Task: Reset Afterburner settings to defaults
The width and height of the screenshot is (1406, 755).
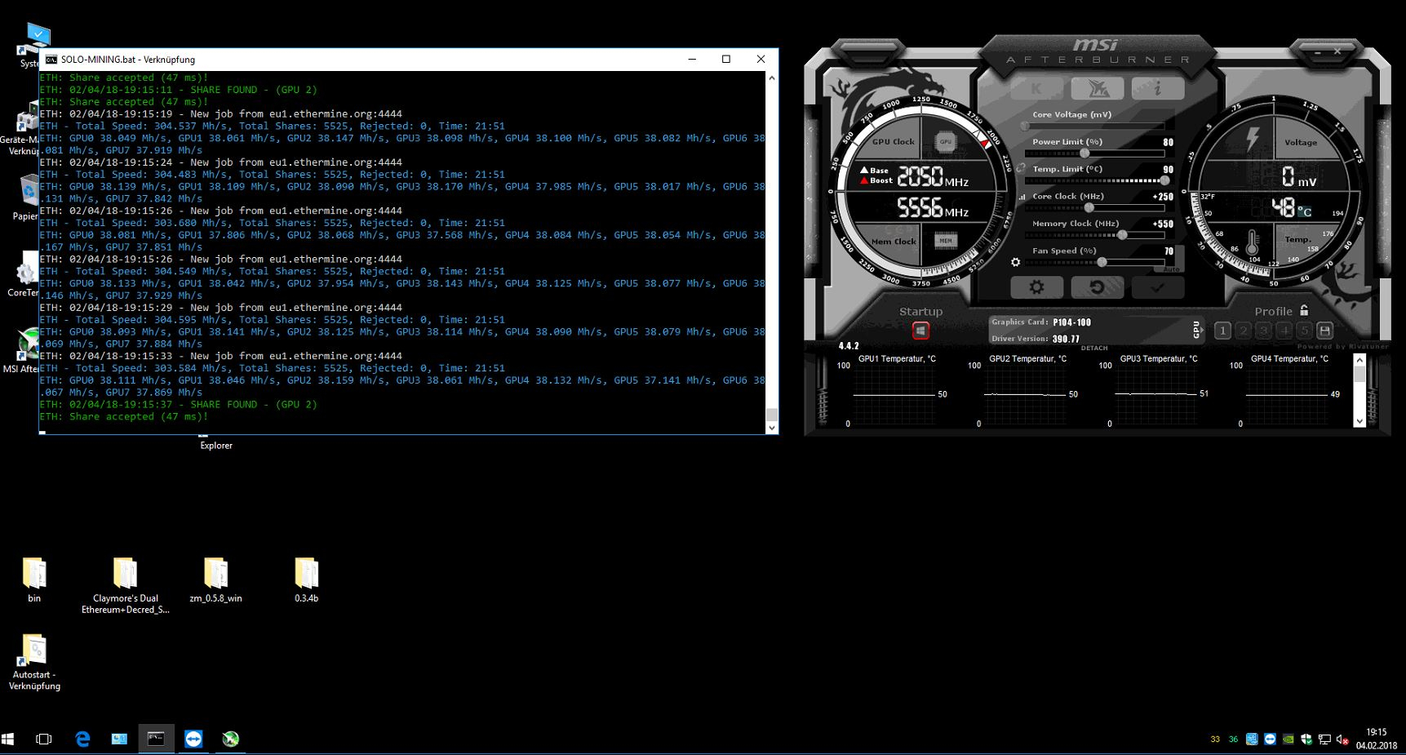Action: tap(1097, 287)
